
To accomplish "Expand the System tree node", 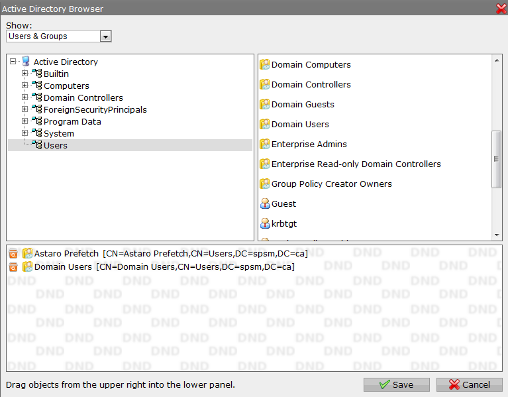I will pyautogui.click(x=25, y=133).
